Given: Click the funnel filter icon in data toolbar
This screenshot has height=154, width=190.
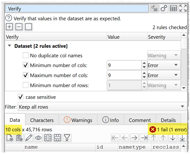Looking at the screenshot, I should pyautogui.click(x=67, y=138).
